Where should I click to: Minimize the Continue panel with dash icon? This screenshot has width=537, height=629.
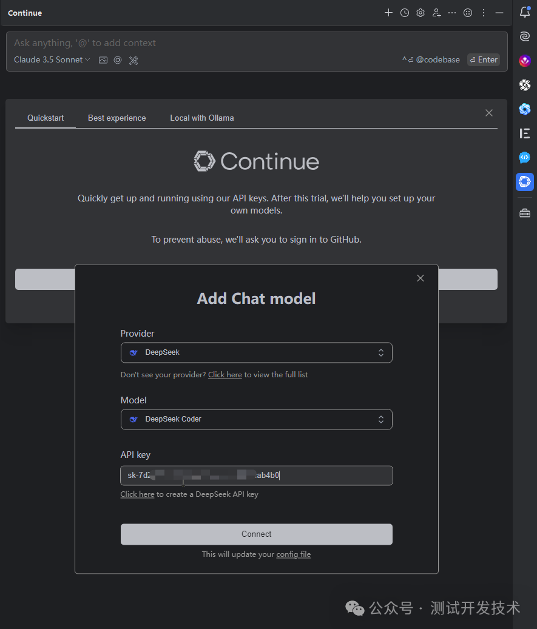[x=499, y=13]
